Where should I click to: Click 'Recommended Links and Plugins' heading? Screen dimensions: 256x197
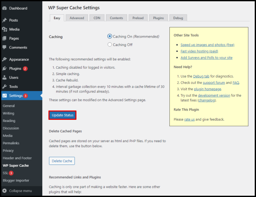[75, 177]
